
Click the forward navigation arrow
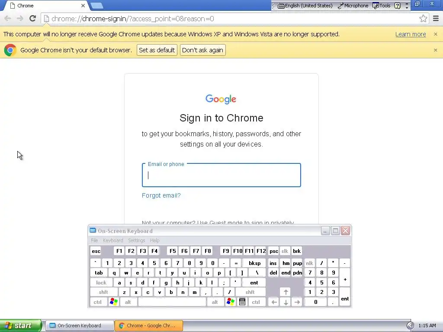20,19
